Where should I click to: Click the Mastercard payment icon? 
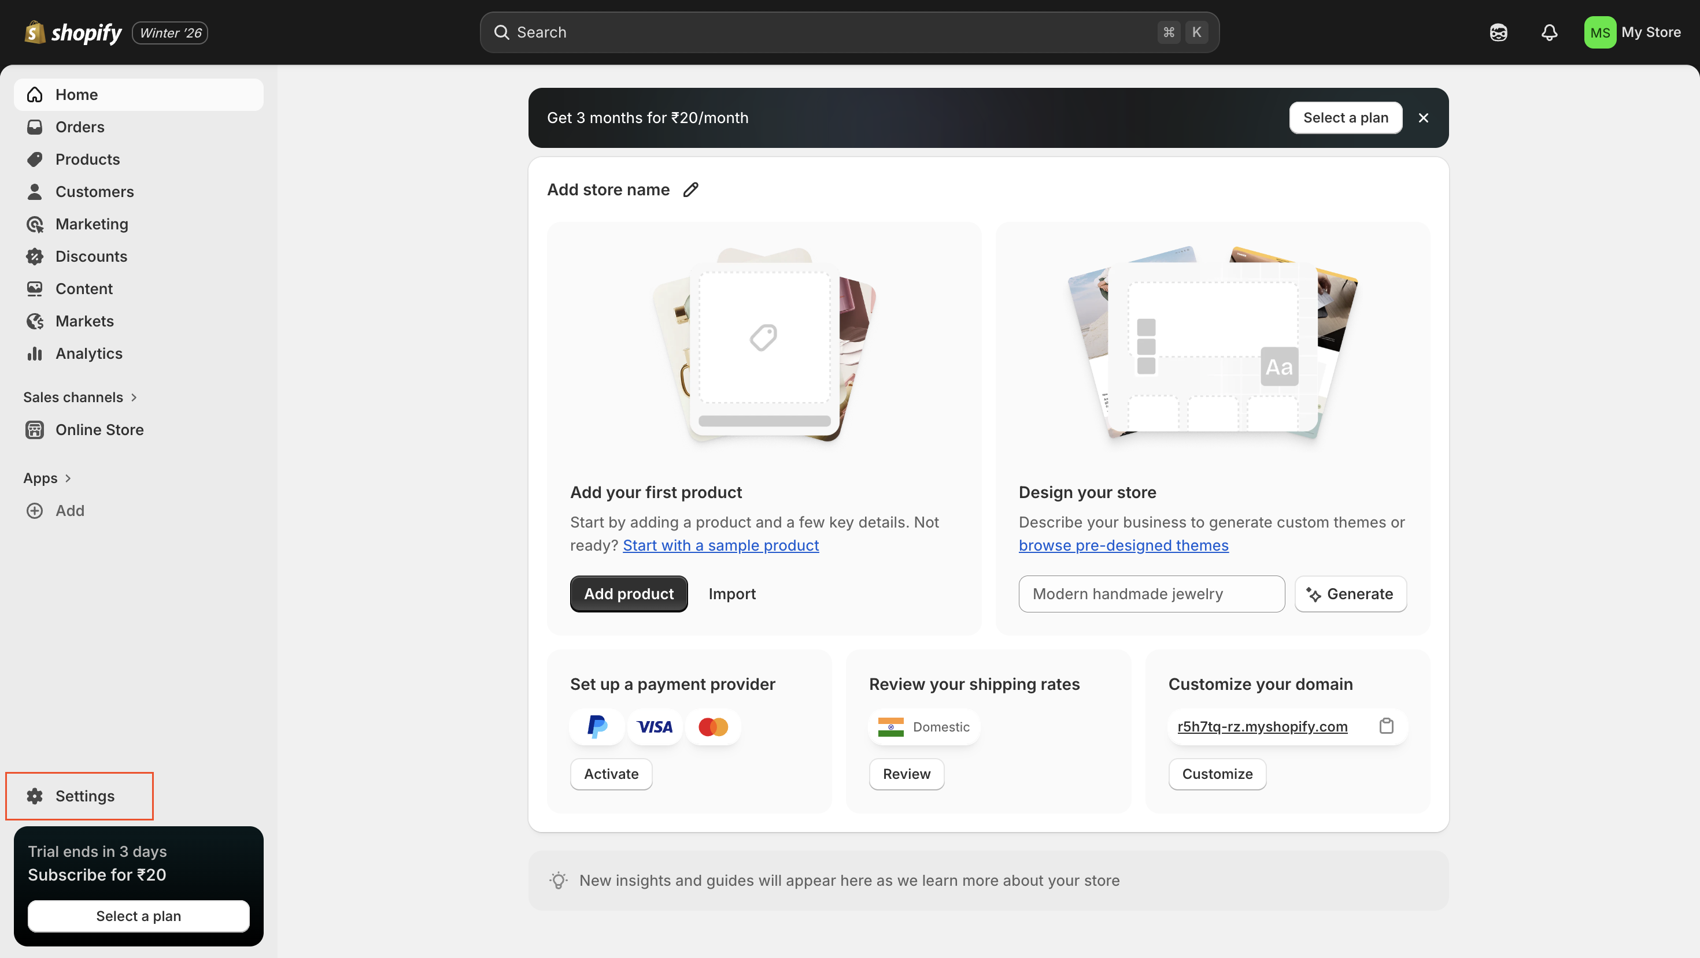(x=713, y=726)
